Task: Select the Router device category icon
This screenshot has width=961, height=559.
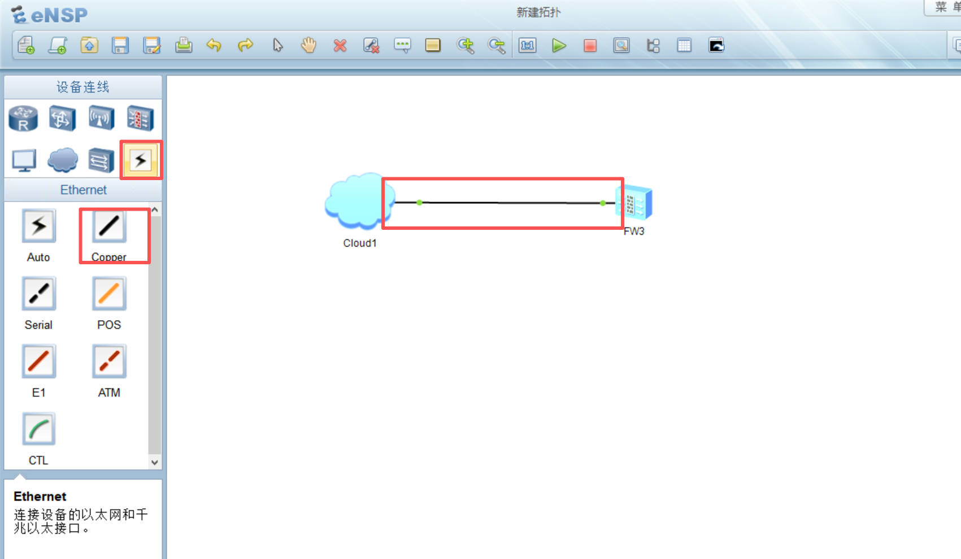Action: (x=23, y=119)
